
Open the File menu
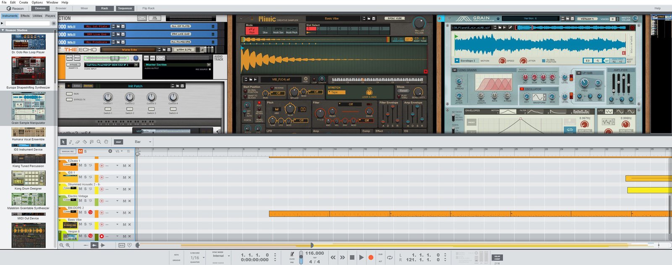4,3
